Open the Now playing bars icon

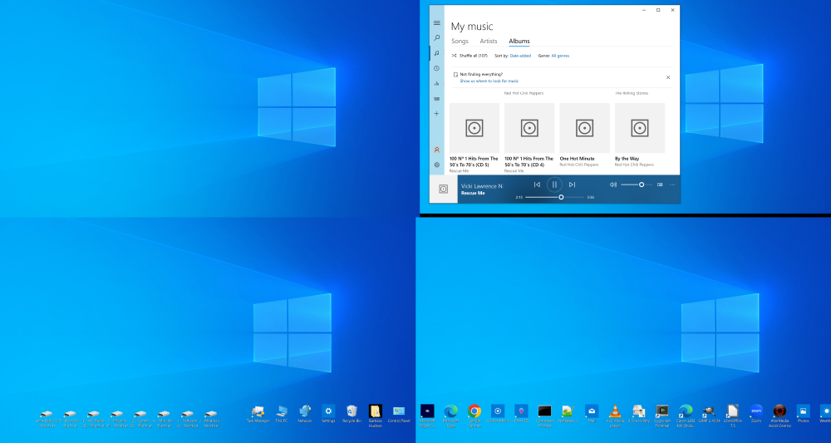[437, 83]
